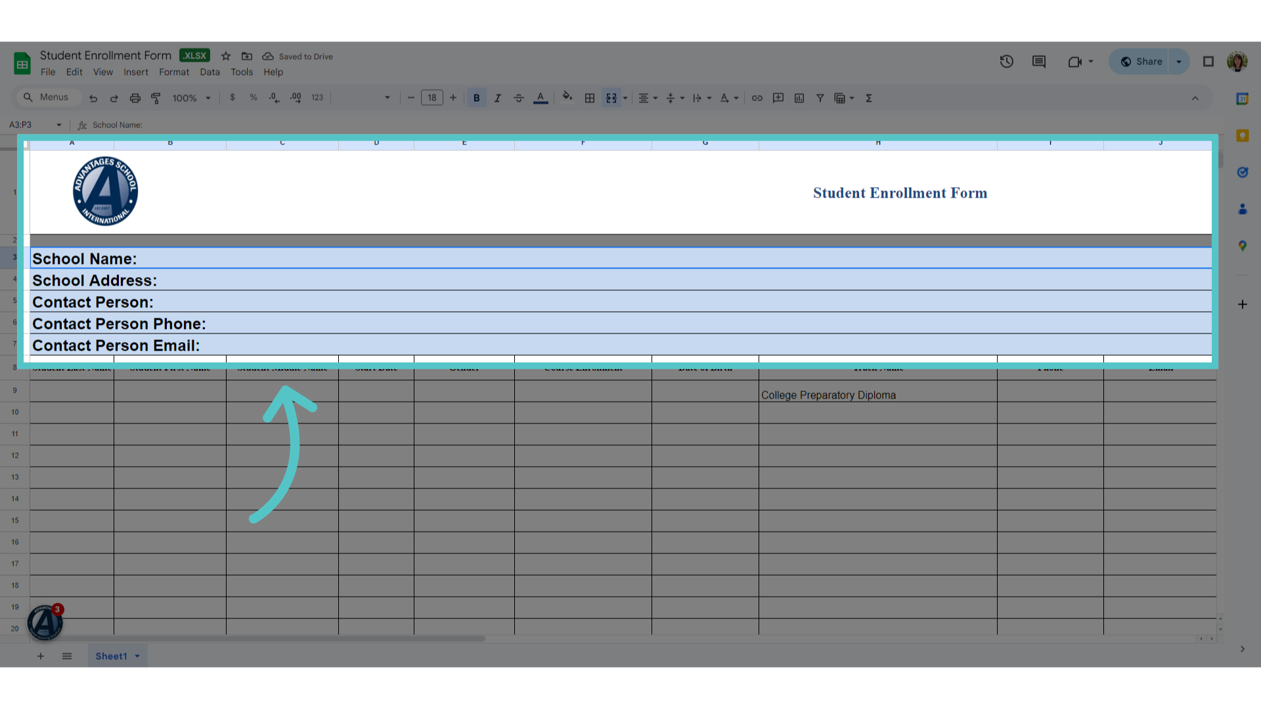Open the comments panel icon

tap(1038, 62)
